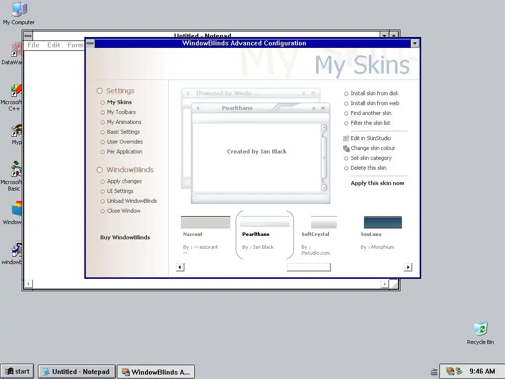Open Notepad window system menu button
The image size is (505, 379).
pos(28,36)
